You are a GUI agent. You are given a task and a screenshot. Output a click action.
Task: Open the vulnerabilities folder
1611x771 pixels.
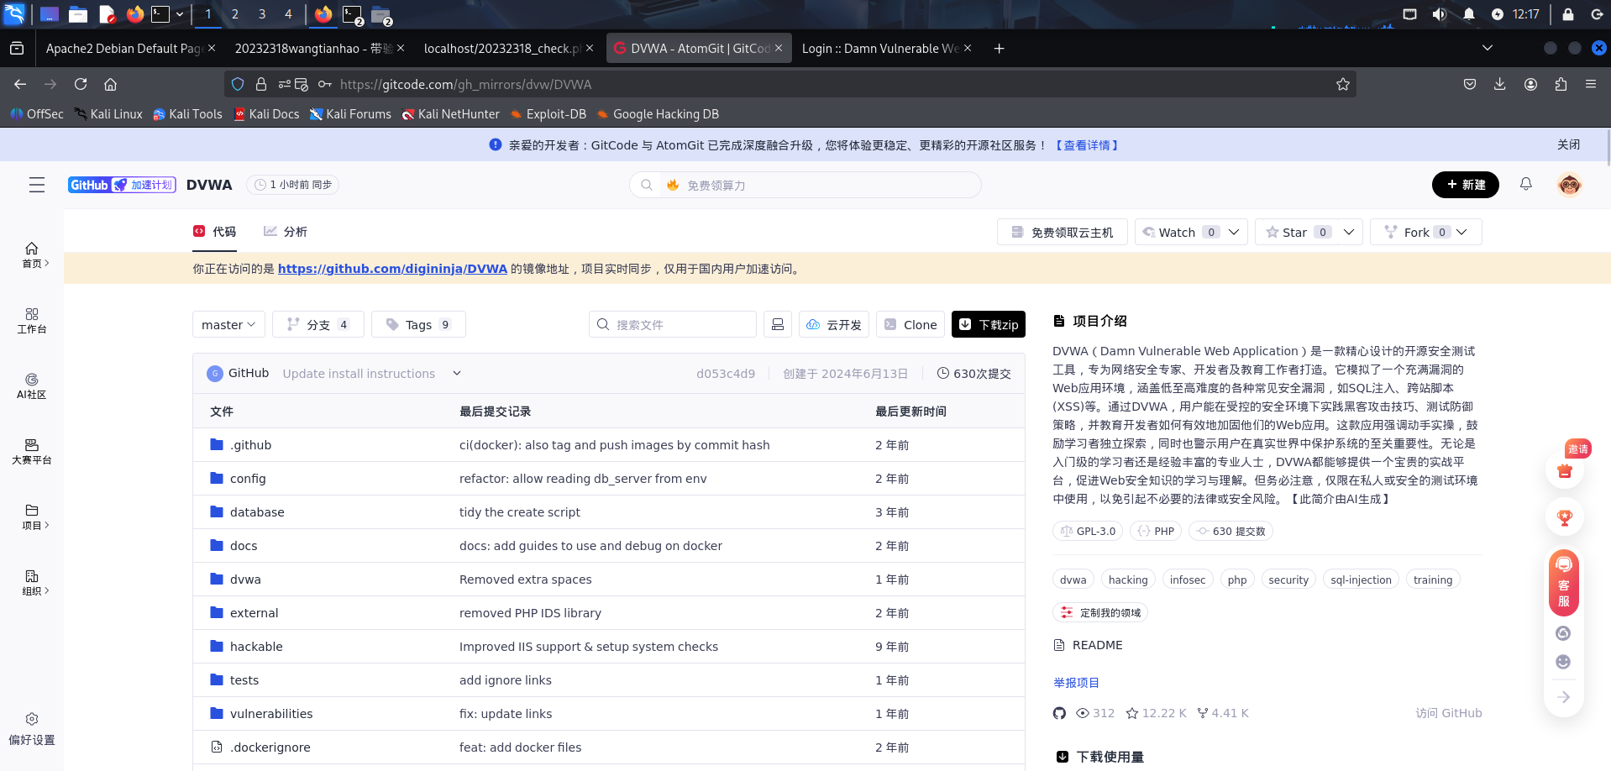271,714
